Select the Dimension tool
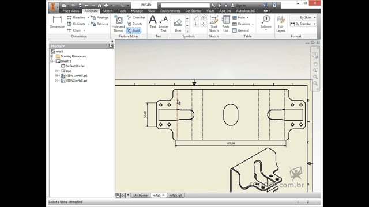This screenshot has width=369, height=207. pos(57,22)
